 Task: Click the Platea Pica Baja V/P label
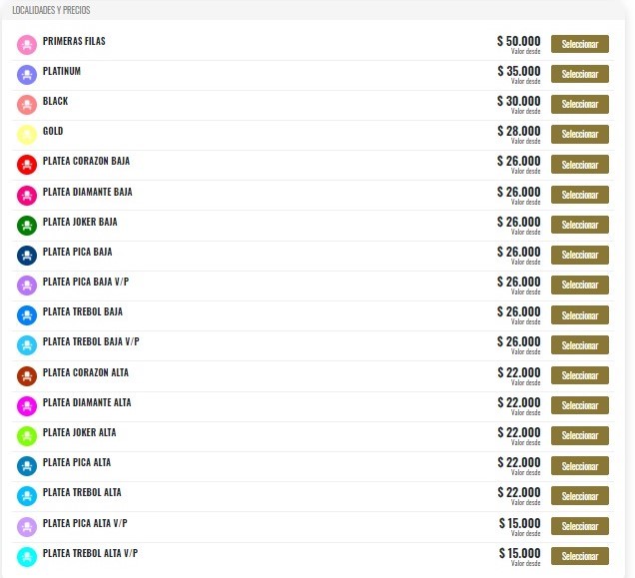(86, 282)
